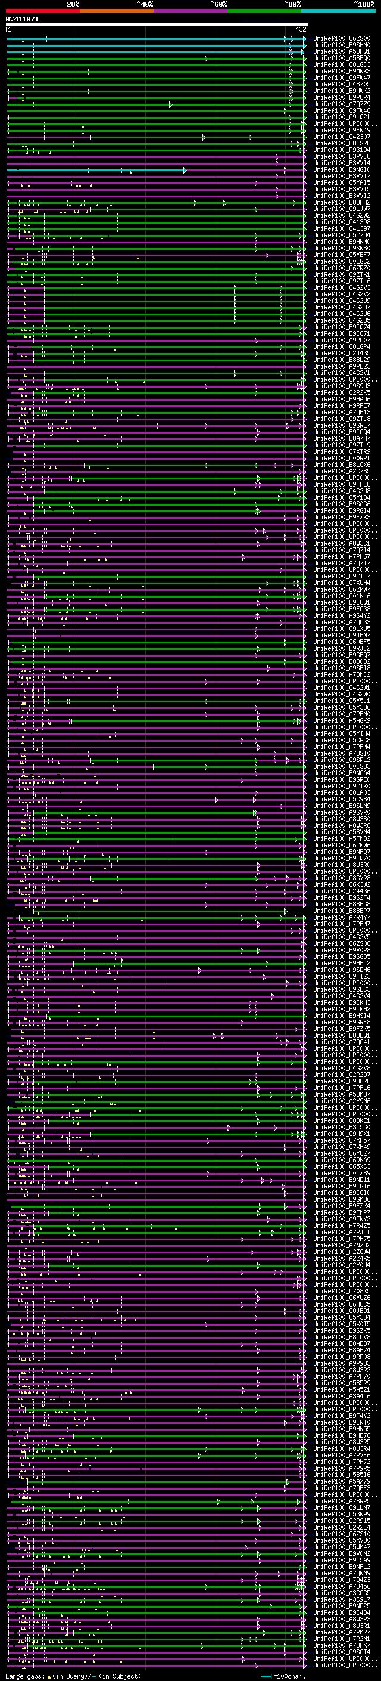The width and height of the screenshot is (381, 1681).
Task: Select hit label UniRef100_Q69KA9
Action: 342,1160
